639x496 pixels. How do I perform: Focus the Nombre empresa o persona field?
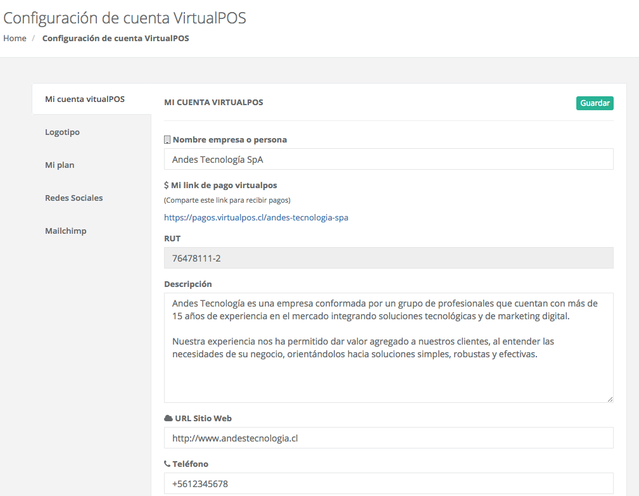click(x=388, y=160)
